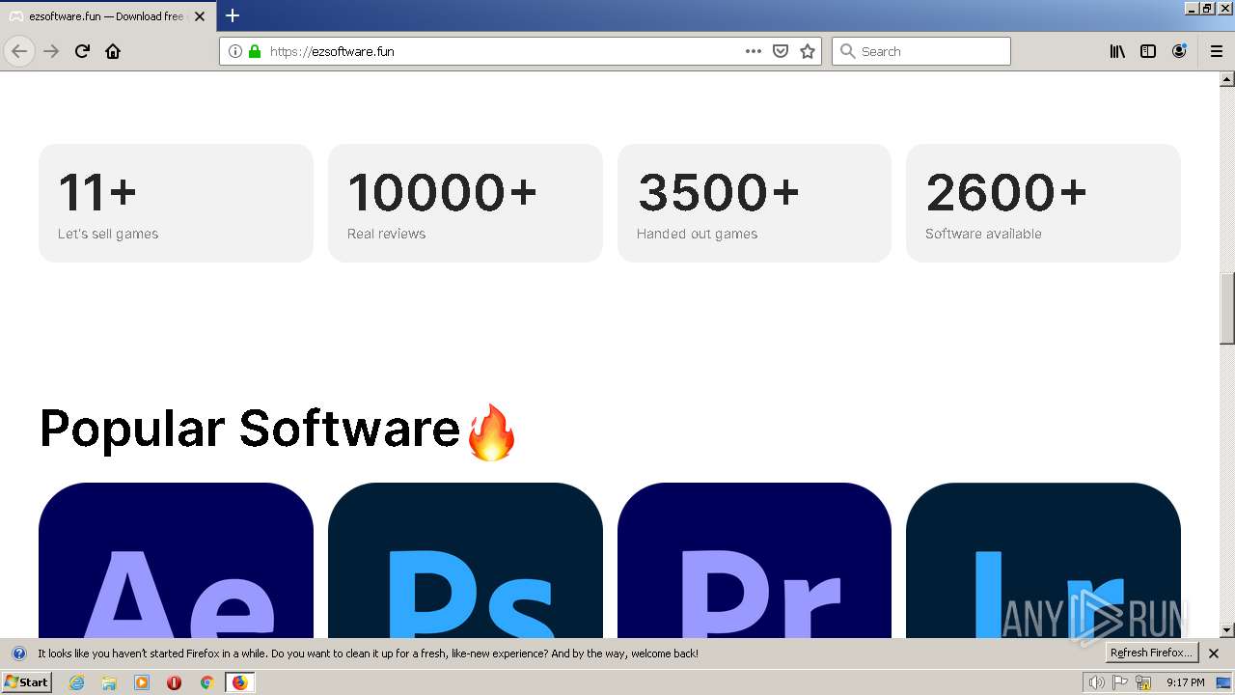Click the page scrollbar down arrow
The image size is (1235, 695).
(1227, 630)
